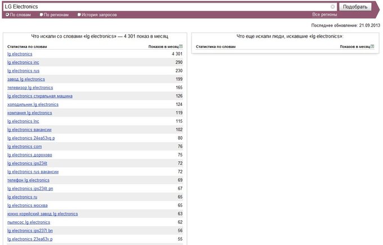
Task: Clear the search field using the circle icon
Action: (x=332, y=7)
